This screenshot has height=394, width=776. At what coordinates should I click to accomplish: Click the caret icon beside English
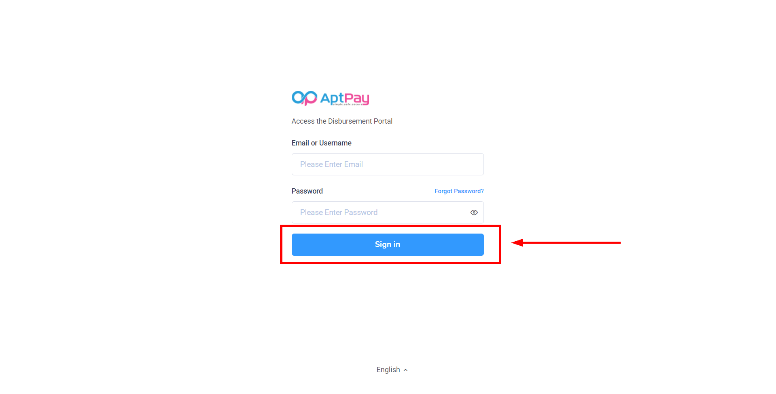tap(405, 370)
